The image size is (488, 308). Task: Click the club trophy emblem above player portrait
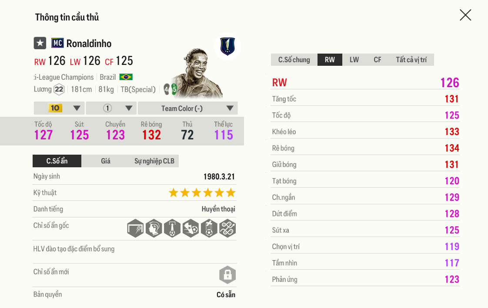[227, 47]
